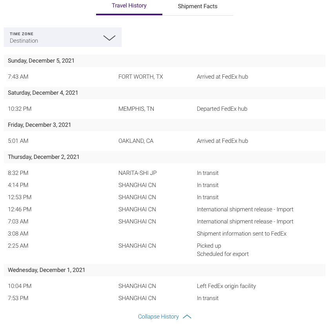Screen dimensions: 329x324
Task: Select the Wednesday, December 1, 2021 header
Action: [x=47, y=270]
